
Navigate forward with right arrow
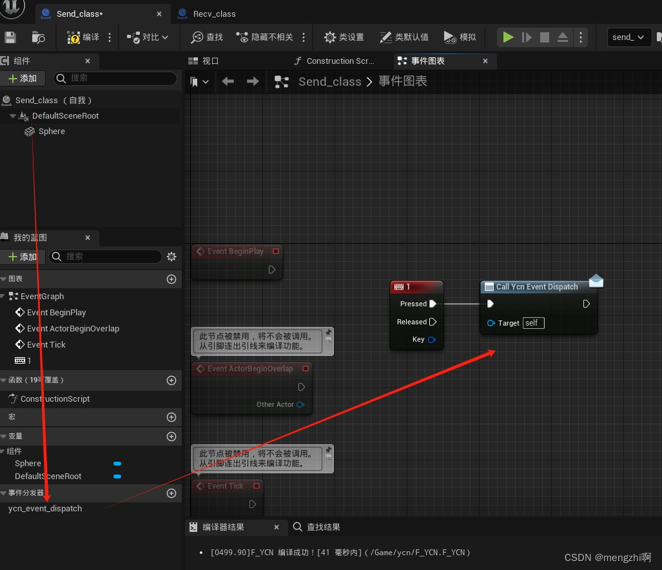[253, 81]
